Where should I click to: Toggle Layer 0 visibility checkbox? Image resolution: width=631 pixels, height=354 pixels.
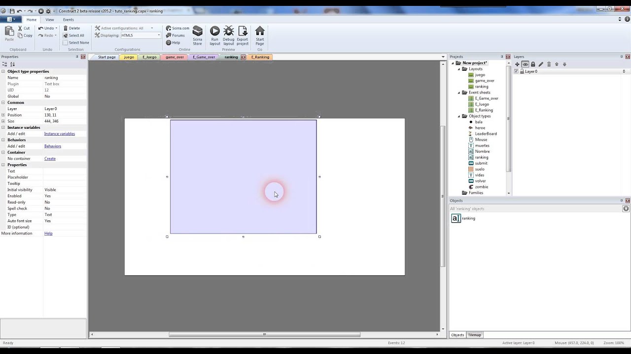pos(516,71)
